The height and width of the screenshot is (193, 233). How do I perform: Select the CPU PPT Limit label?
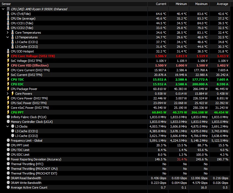(20, 145)
